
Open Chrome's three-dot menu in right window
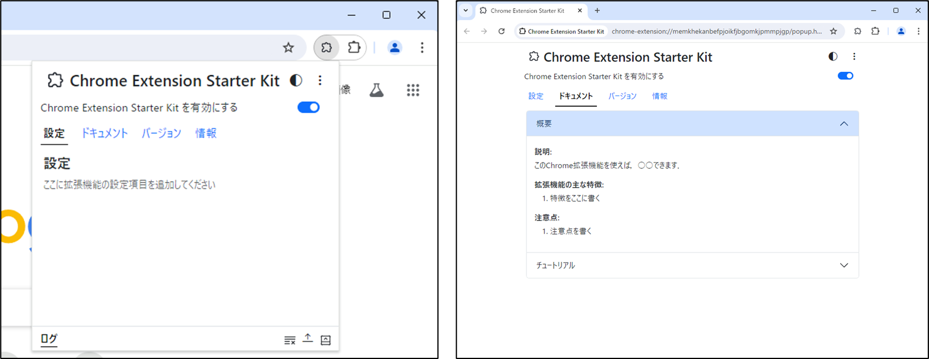coord(918,31)
